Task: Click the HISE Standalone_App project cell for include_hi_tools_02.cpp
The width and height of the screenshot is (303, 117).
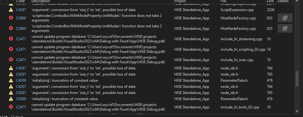Action: pyautogui.click(x=192, y=107)
